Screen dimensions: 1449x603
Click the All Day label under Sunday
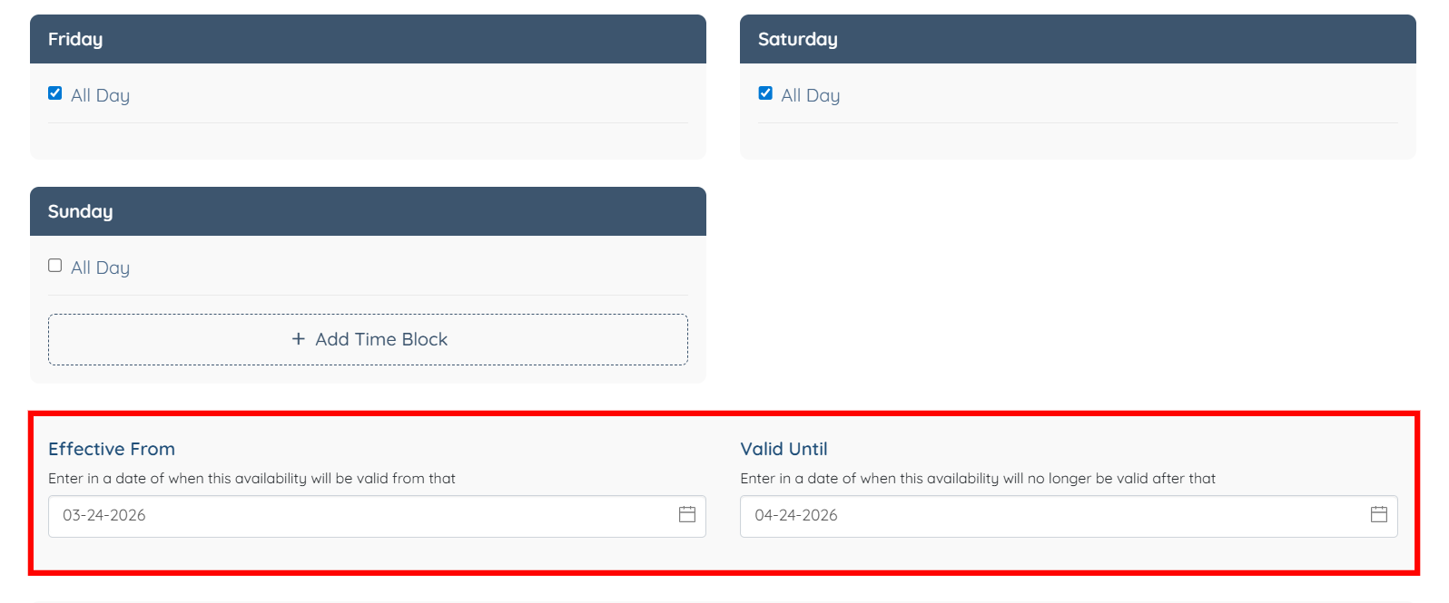point(100,267)
